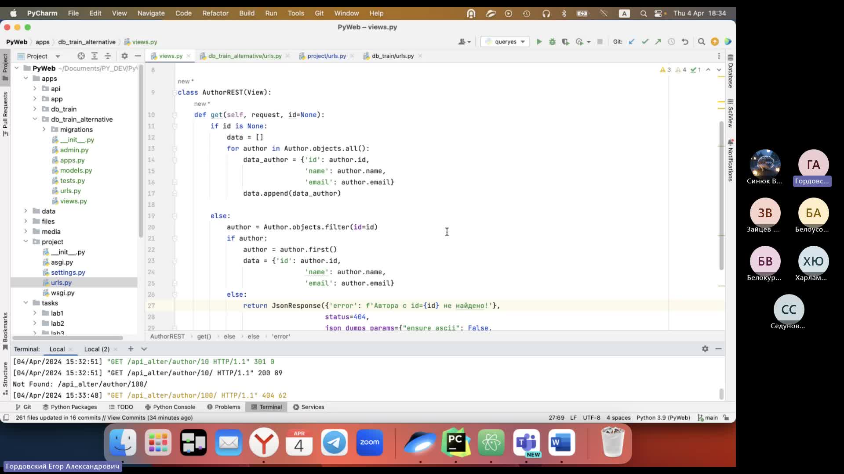Image resolution: width=844 pixels, height=474 pixels.
Task: Show Python Packages panel
Action: coord(69,407)
